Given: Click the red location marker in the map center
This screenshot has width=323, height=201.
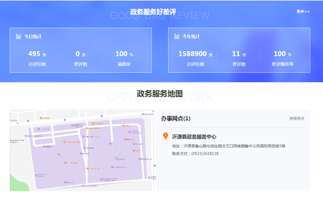Looking at the screenshot, I should (x=110, y=143).
